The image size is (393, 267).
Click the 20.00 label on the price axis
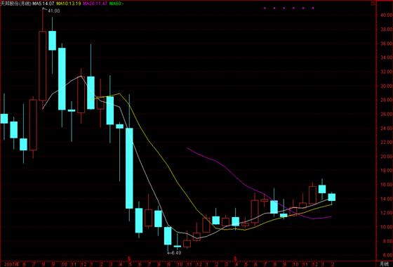(386, 156)
